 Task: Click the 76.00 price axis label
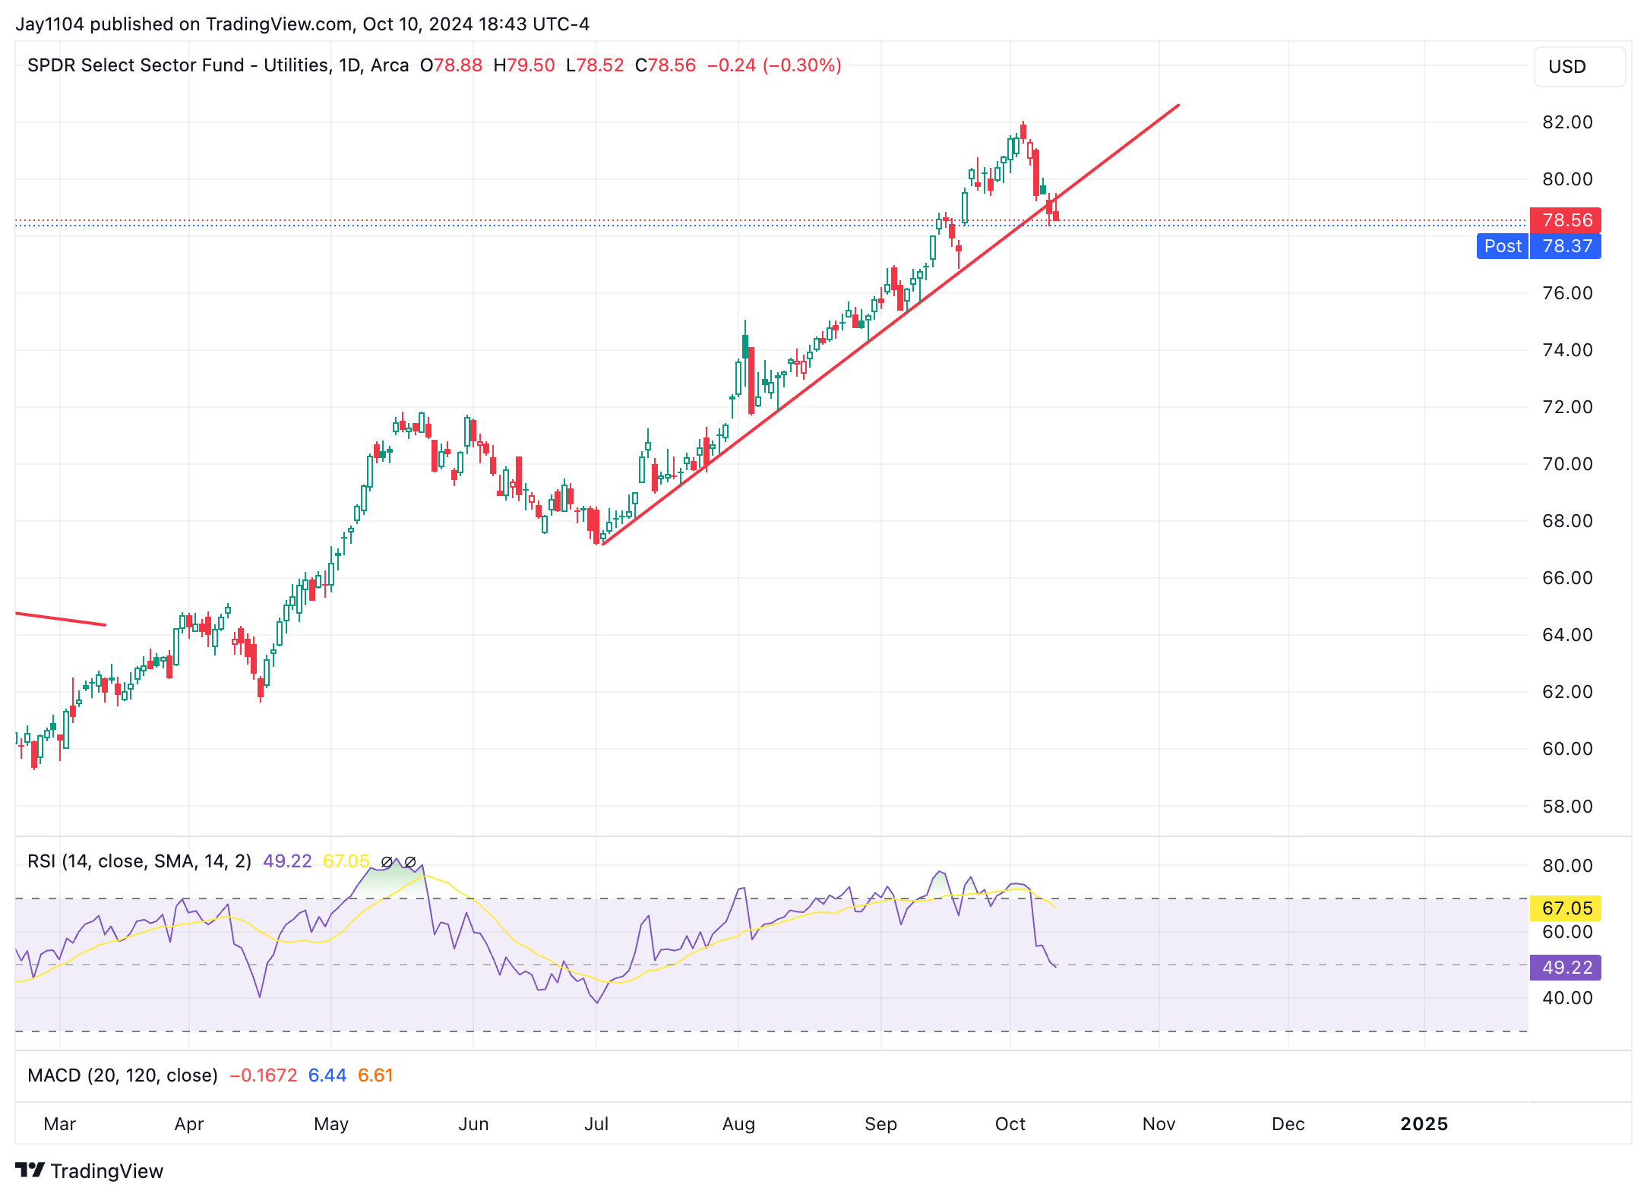(x=1567, y=293)
